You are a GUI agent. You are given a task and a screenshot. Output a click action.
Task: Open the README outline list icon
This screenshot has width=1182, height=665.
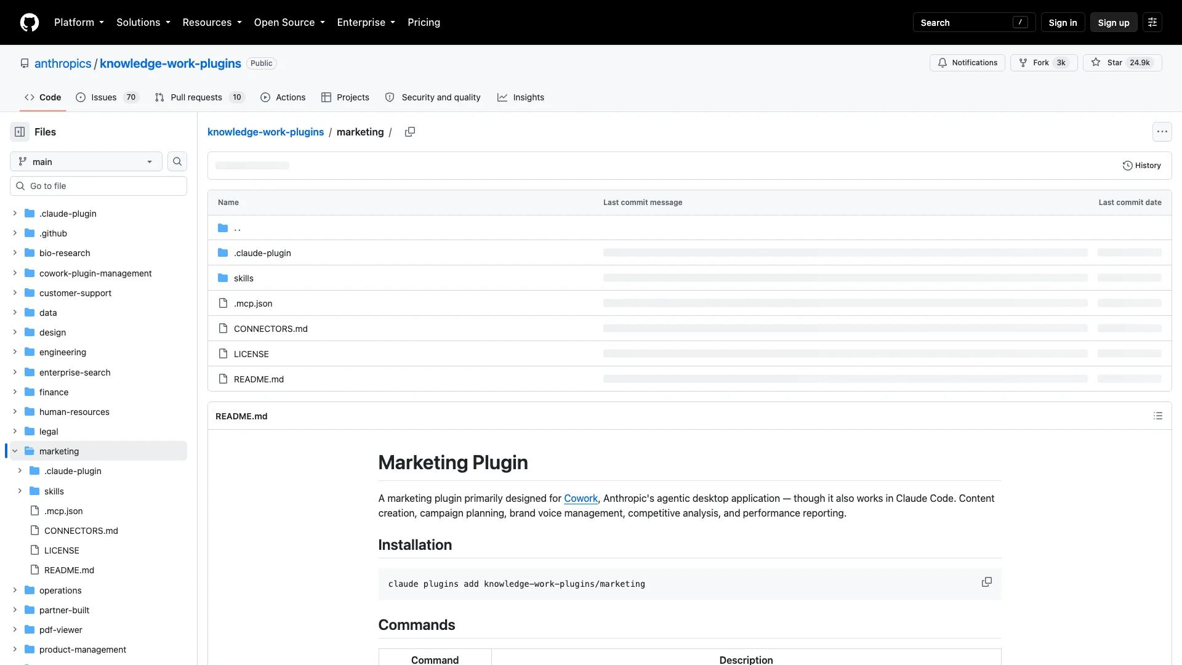(1158, 416)
